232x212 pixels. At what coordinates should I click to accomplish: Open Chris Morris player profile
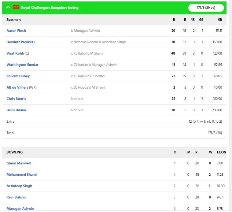[x=16, y=99]
